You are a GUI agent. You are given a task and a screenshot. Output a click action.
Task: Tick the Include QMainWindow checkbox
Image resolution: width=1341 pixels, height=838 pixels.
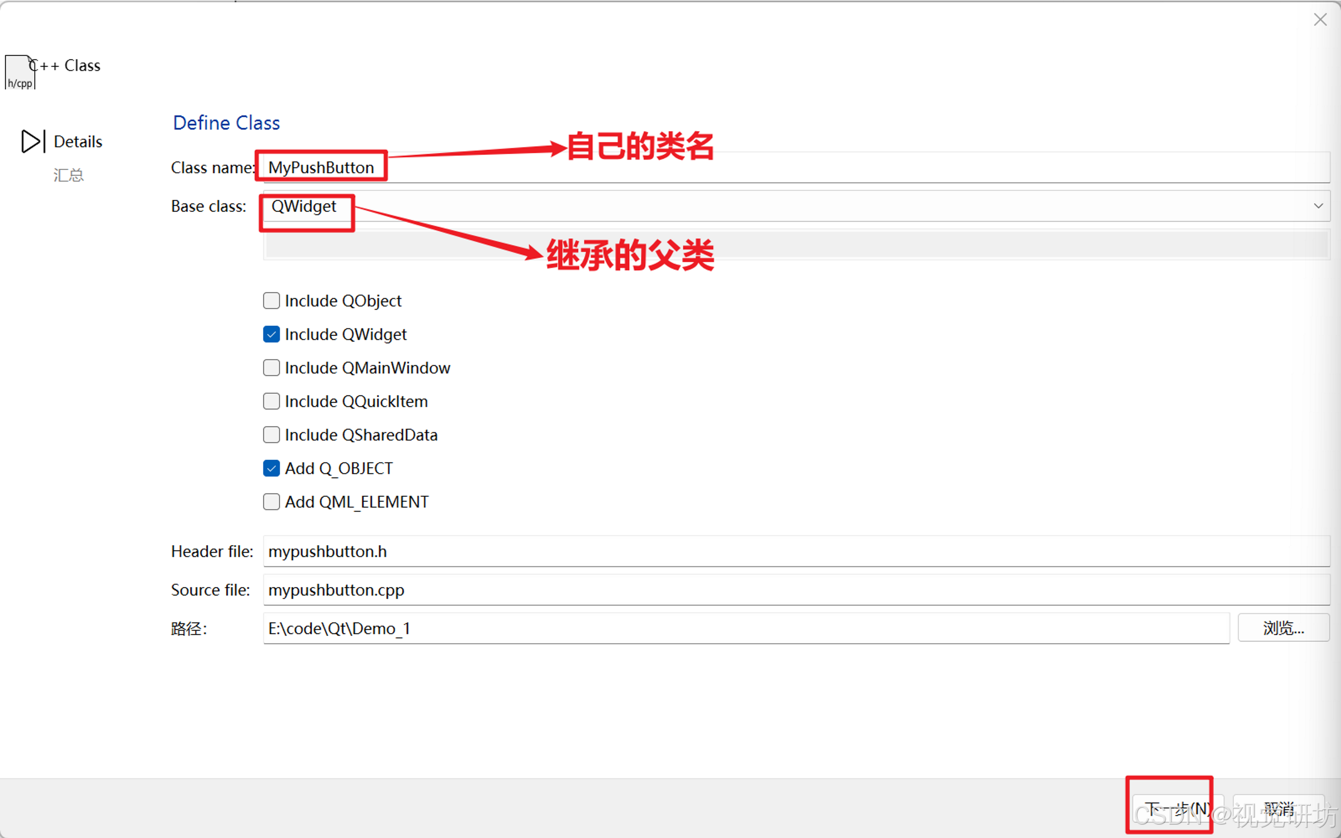272,368
